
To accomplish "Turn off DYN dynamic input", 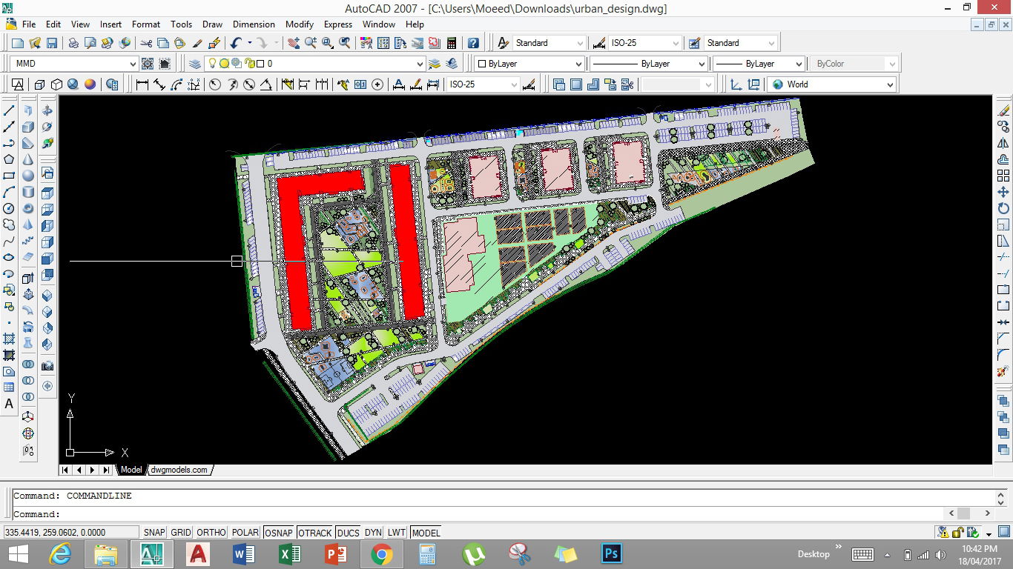I will coord(373,532).
